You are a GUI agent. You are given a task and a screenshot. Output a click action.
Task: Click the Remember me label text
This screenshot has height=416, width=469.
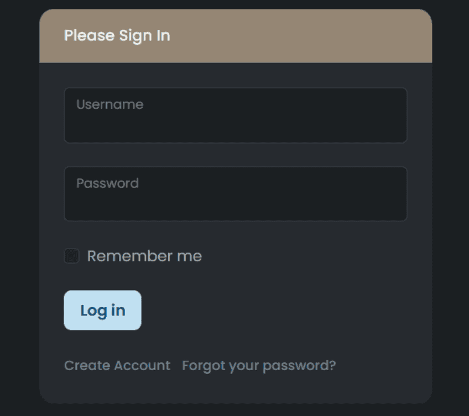(144, 256)
